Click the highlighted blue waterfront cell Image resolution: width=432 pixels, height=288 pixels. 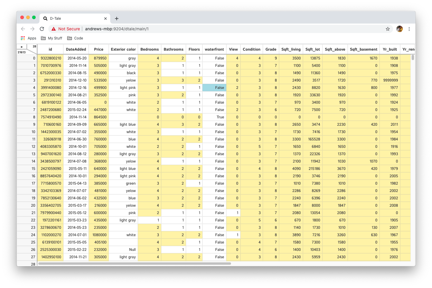pos(215,88)
